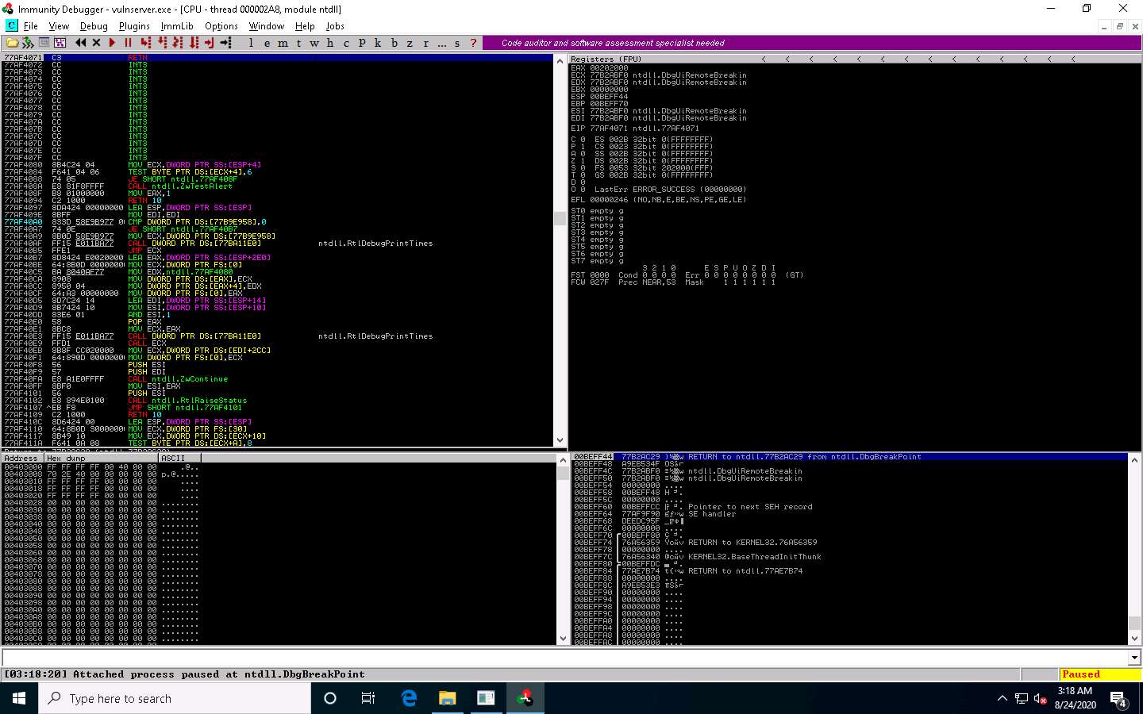Show Log window with the 'l' button

click(251, 43)
